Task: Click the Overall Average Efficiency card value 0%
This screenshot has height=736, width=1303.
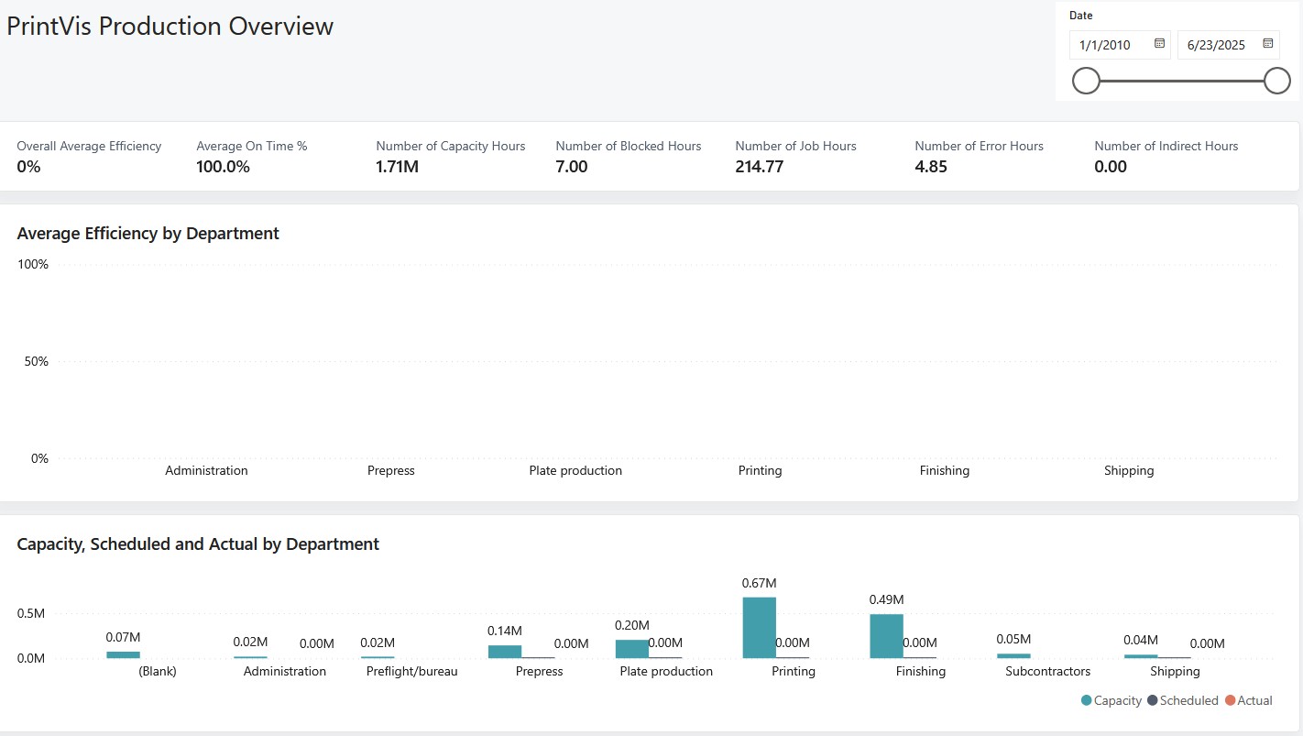Action: click(x=28, y=167)
